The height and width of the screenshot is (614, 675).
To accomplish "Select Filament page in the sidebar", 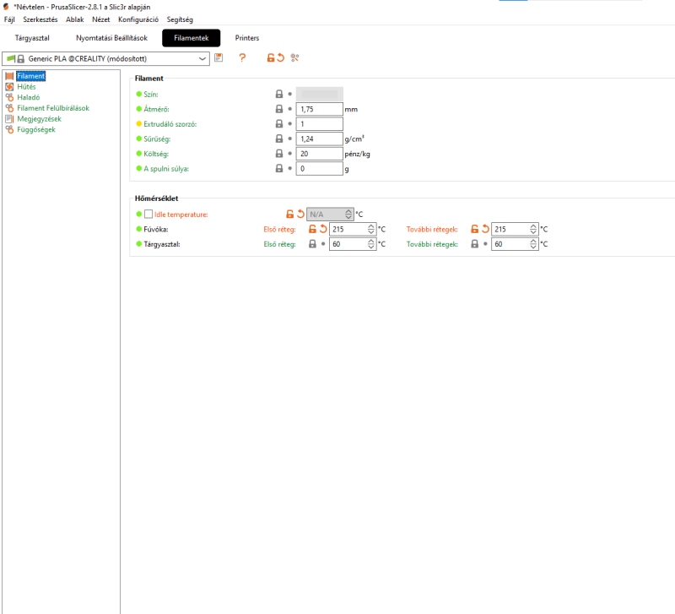I will [31, 76].
